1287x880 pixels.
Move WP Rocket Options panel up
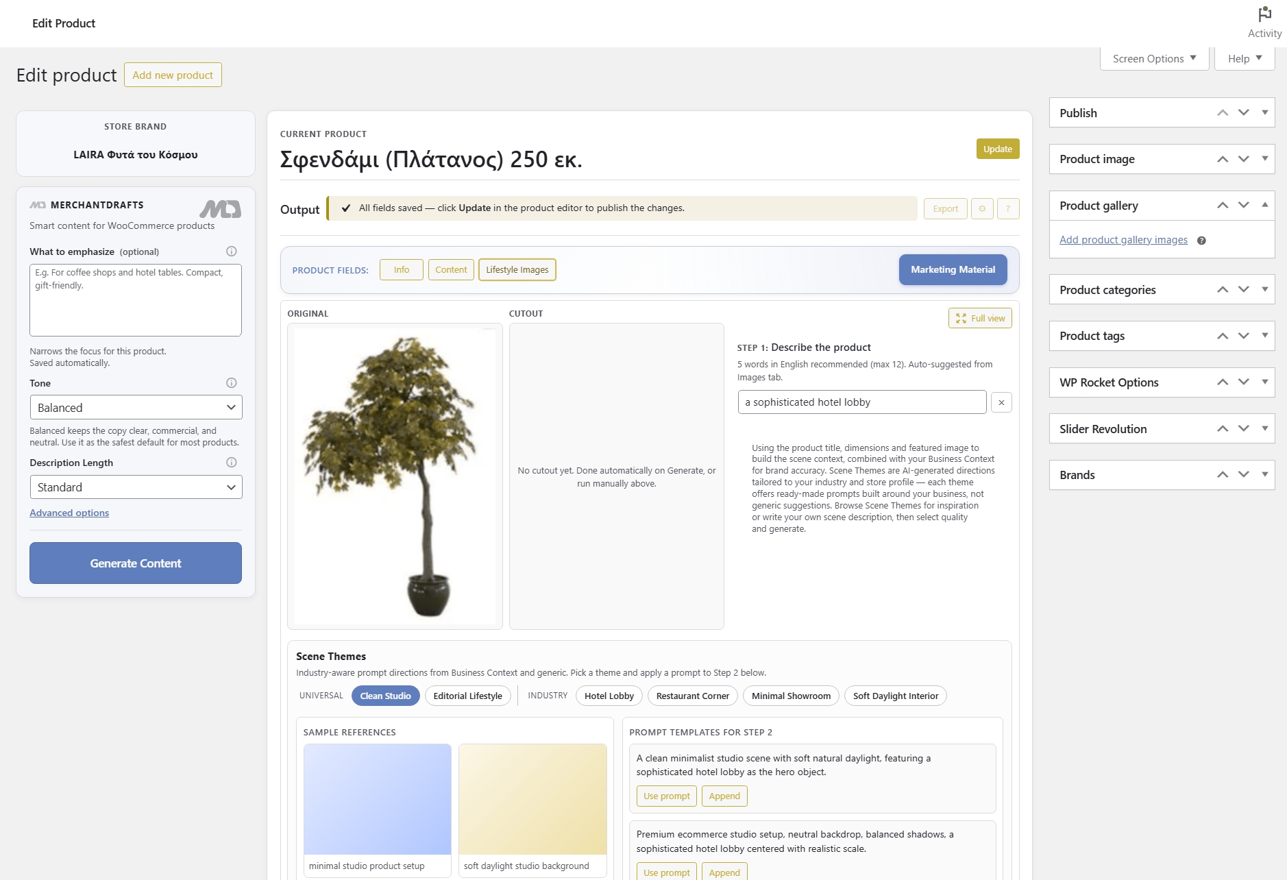click(1223, 382)
